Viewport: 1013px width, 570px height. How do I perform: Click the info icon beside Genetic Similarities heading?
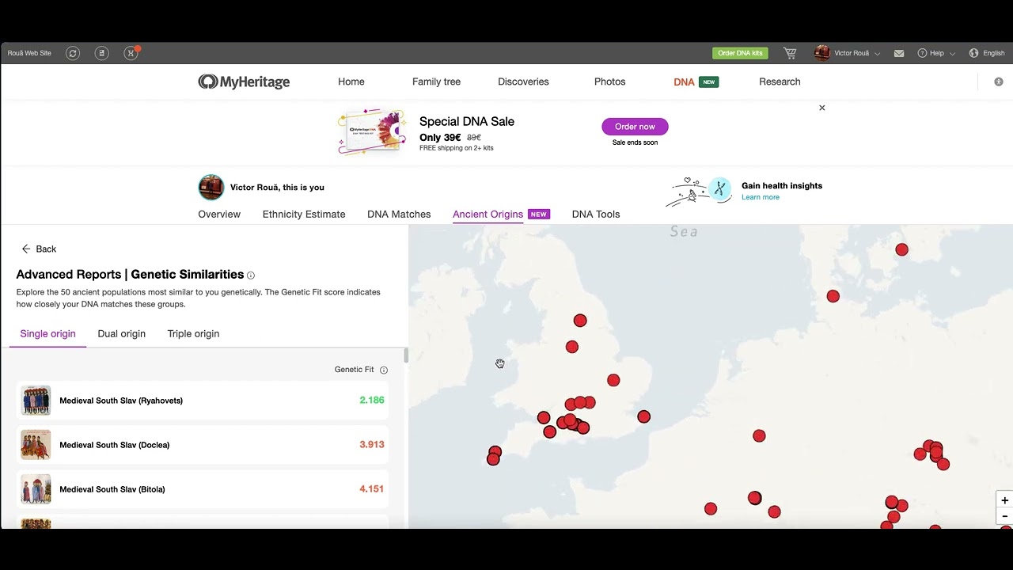coord(251,275)
